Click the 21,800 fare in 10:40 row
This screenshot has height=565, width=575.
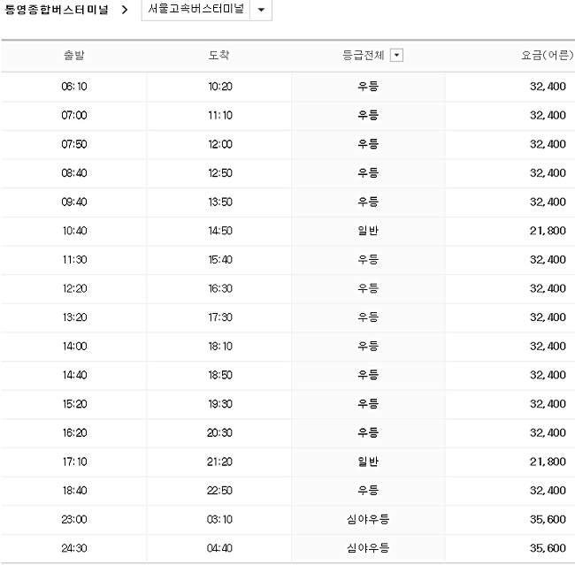coord(548,231)
